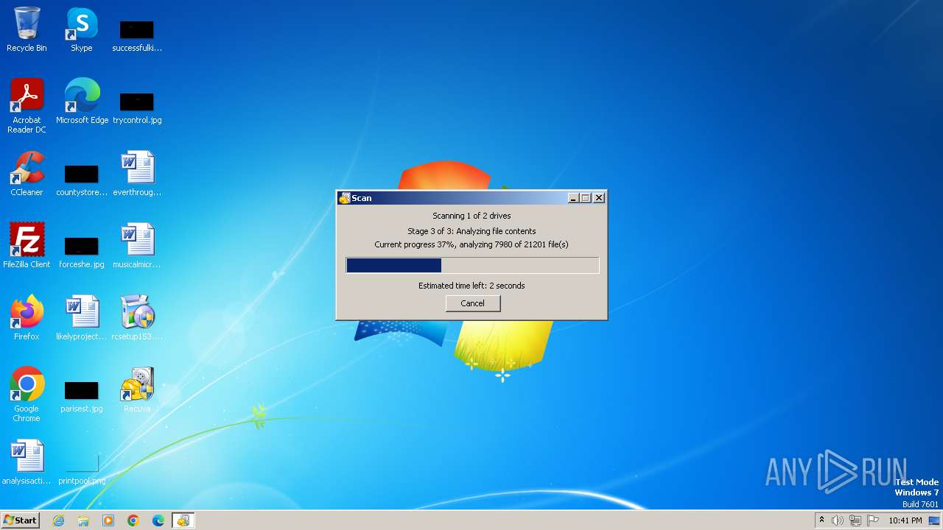Open the network tray icon

pos(855,520)
